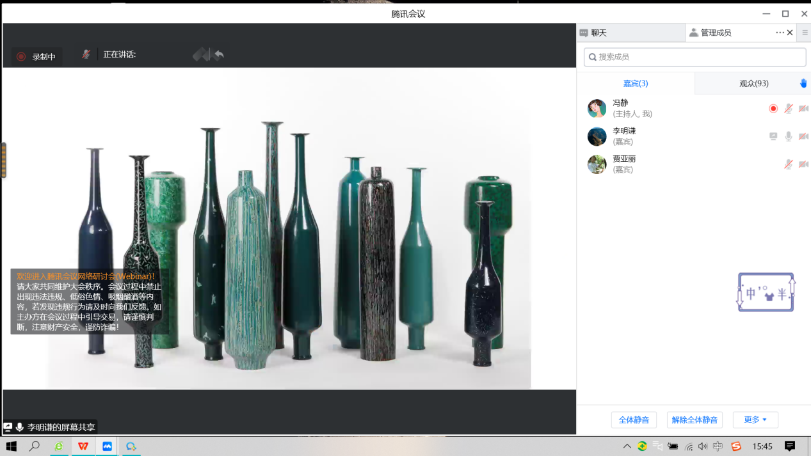Click 李明谦's screen sharing icon
Image resolution: width=811 pixels, height=456 pixels.
tap(773, 136)
